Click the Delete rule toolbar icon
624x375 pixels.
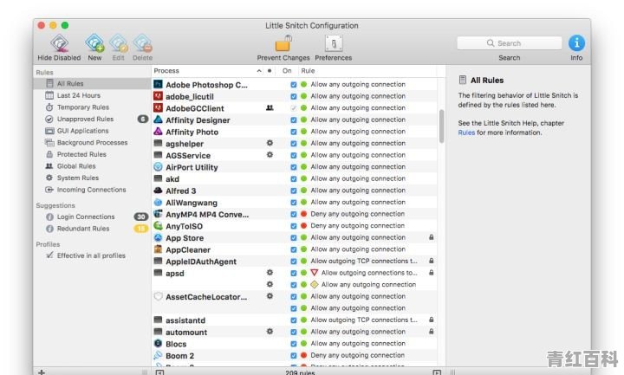142,43
